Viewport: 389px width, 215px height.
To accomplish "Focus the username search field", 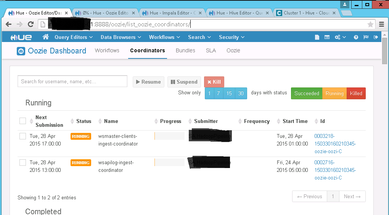I will pyautogui.click(x=72, y=81).
